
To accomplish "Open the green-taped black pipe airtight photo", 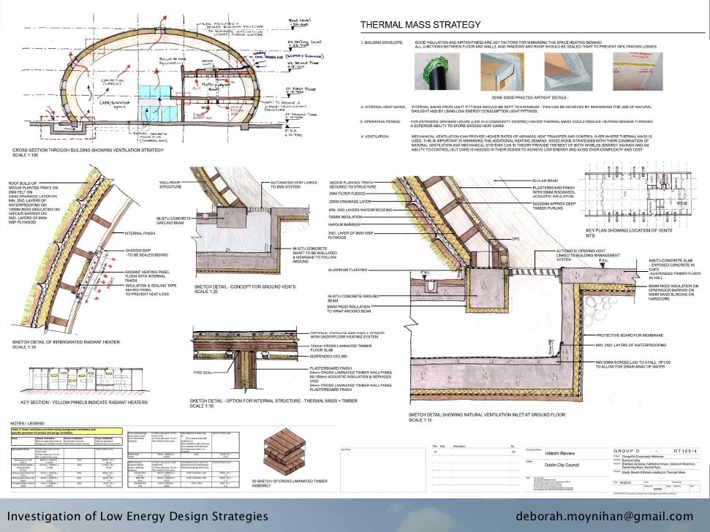I will 437,72.
